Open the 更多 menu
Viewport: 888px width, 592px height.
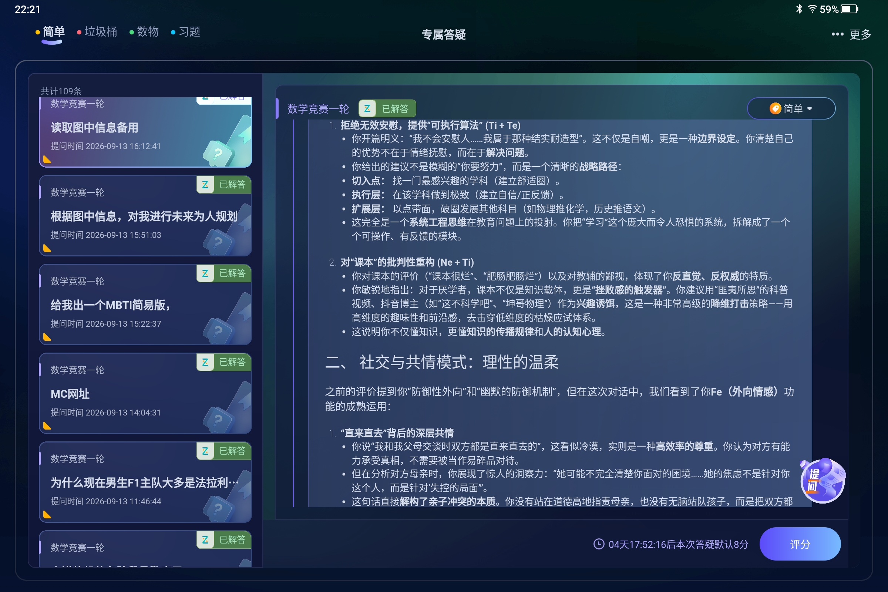[x=851, y=34]
